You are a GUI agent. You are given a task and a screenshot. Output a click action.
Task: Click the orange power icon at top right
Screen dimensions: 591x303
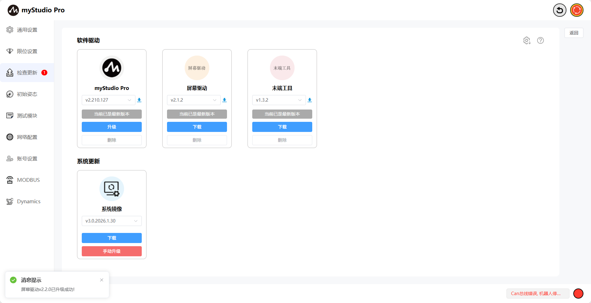coord(576,10)
